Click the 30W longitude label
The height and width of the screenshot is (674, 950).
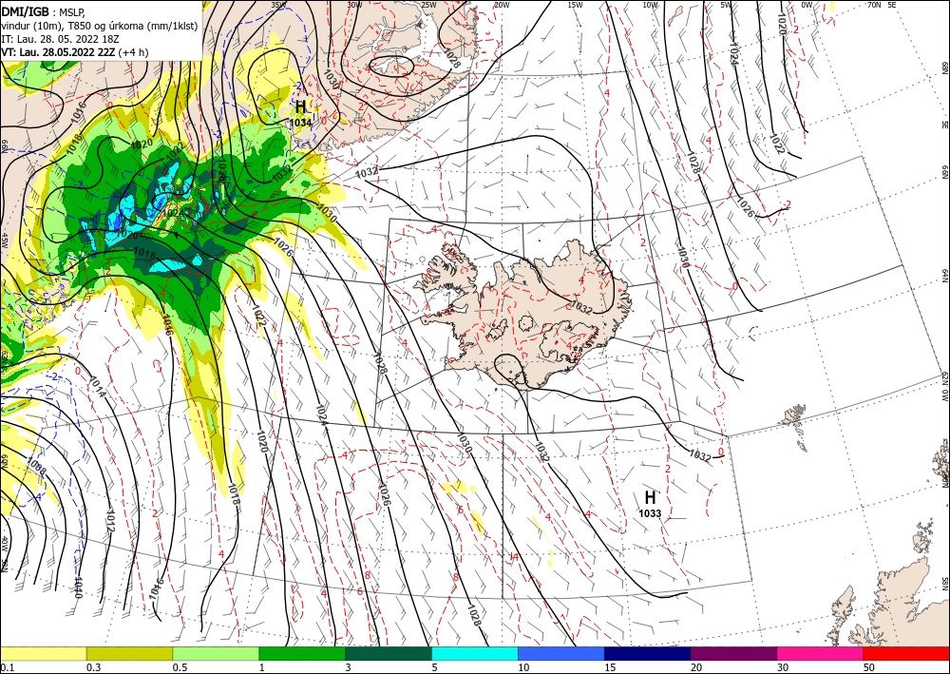click(x=355, y=5)
